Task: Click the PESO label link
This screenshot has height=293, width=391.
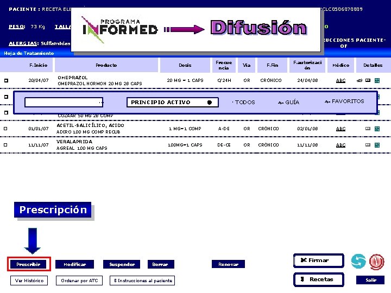Action: click(x=17, y=27)
